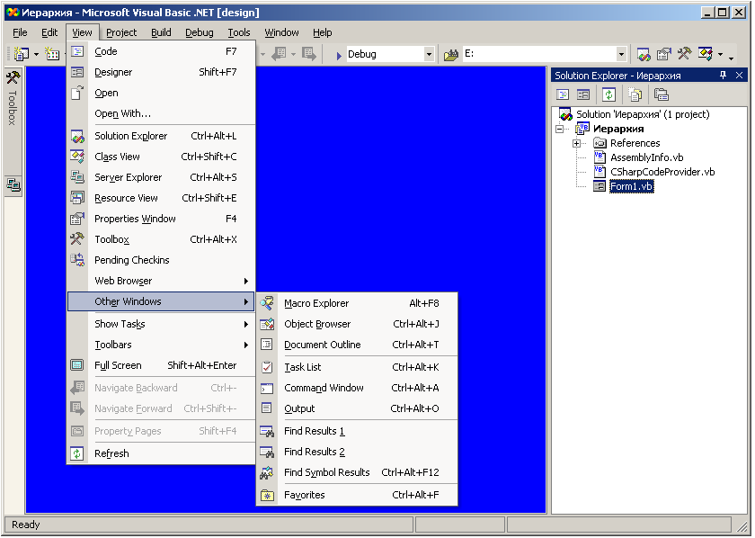Click the E: find input field

click(538, 55)
